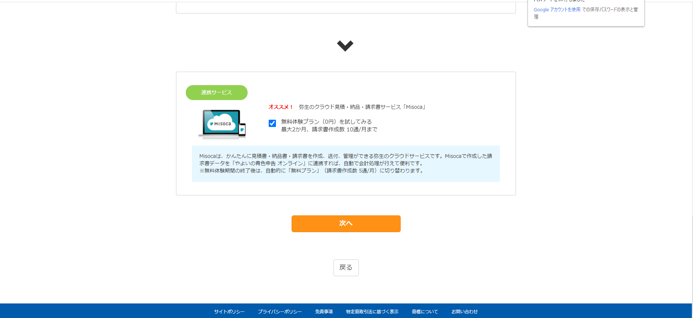Click the smartphone beside the Misoca laptop
The width and height of the screenshot is (693, 318).
click(242, 130)
